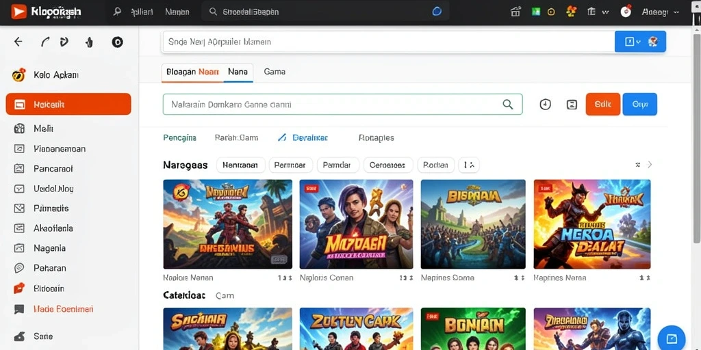Viewport: 701px width, 350px height.
Task: Open the Zoktun Cark game thumbnail
Action: coord(356,329)
